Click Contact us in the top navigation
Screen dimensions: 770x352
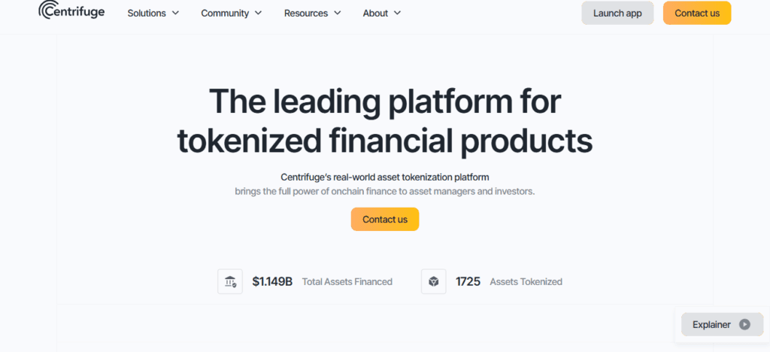pos(697,13)
